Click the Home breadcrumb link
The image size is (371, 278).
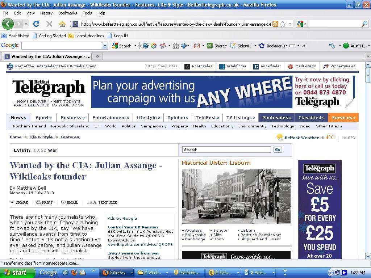tap(16, 137)
